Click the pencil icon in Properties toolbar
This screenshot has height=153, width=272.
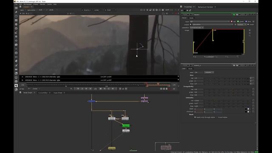(x=190, y=10)
